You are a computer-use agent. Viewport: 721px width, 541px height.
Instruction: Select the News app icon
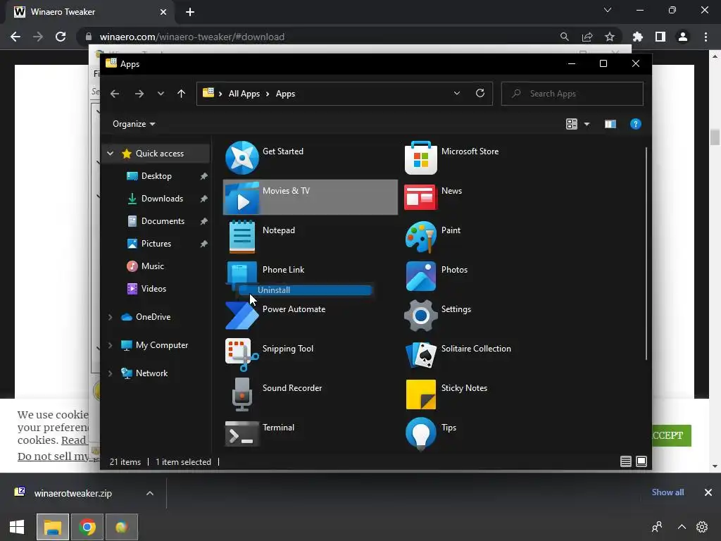(x=421, y=197)
